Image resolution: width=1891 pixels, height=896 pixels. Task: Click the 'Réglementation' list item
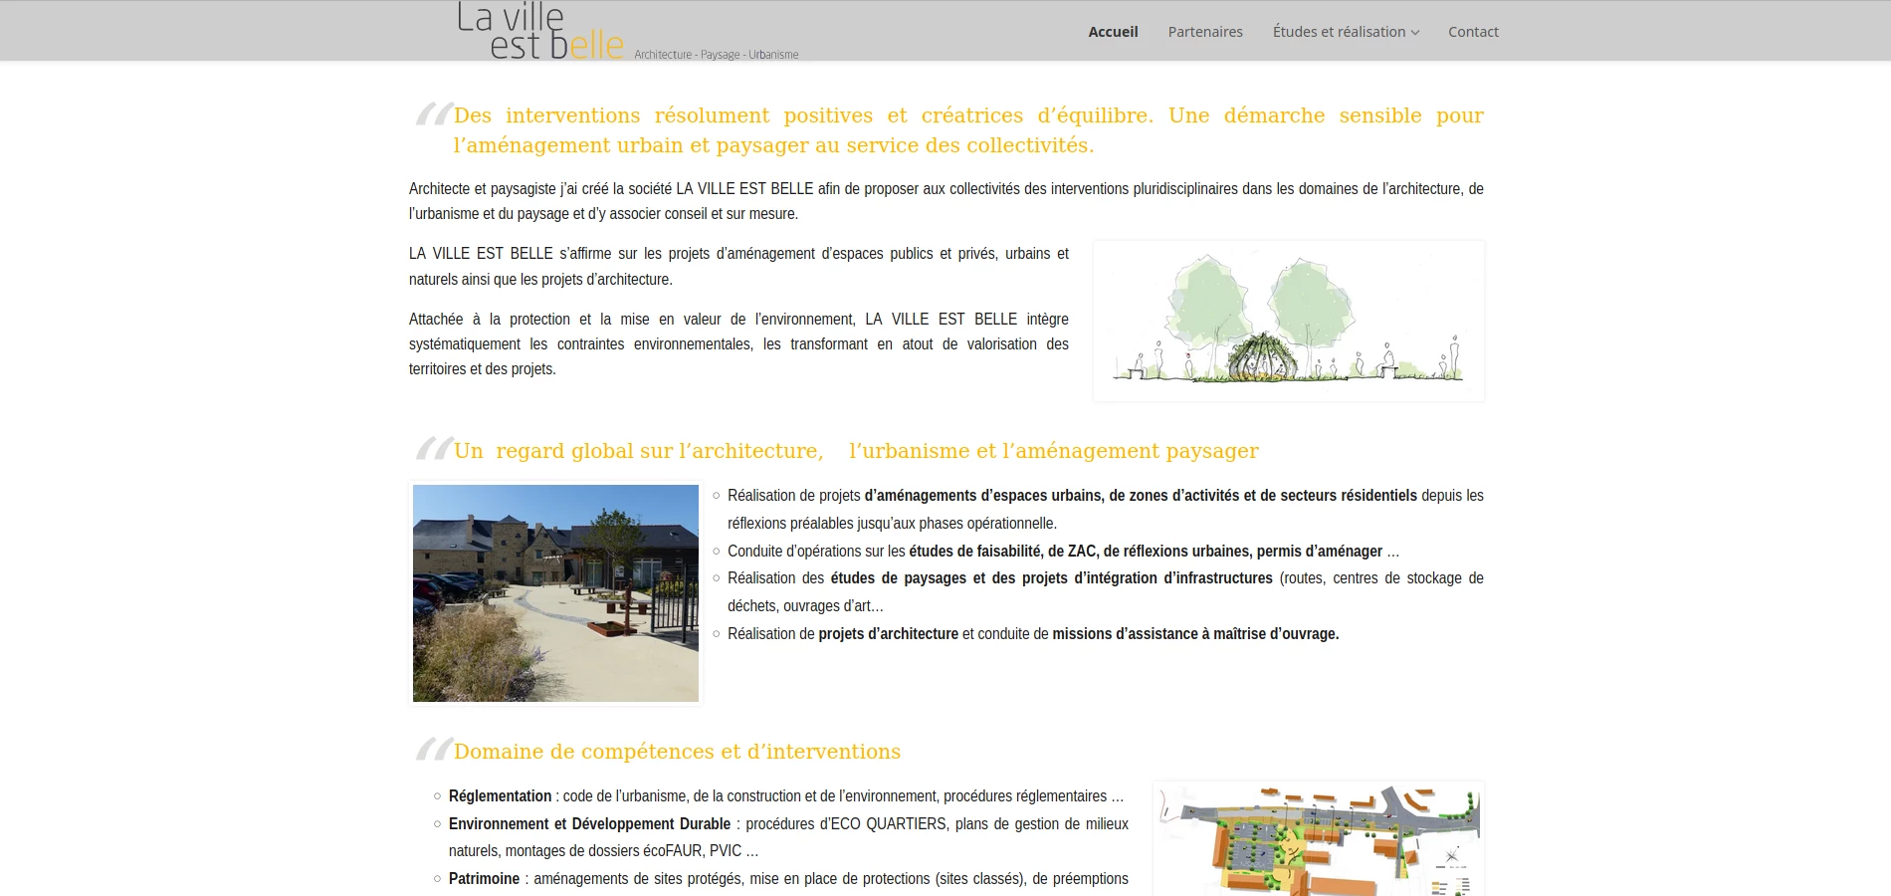(x=786, y=796)
